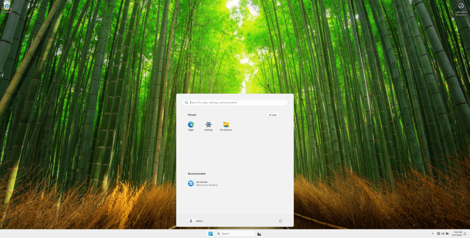
Task: Click the taskbar item next to Search
Action: coord(260,233)
